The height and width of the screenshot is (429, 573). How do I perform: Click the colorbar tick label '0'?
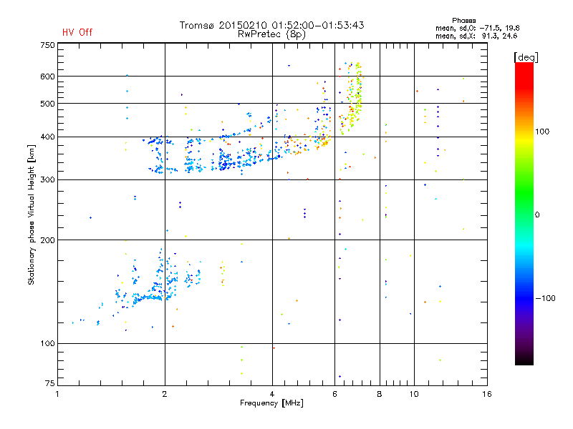[x=536, y=215]
